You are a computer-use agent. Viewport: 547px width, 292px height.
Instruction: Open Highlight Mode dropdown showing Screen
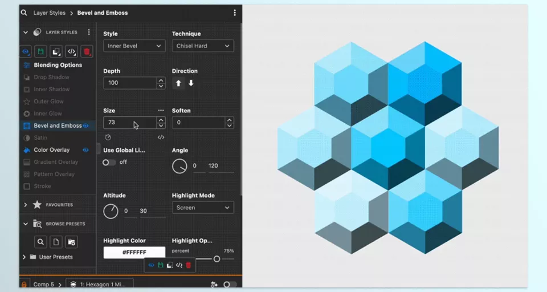pos(203,208)
